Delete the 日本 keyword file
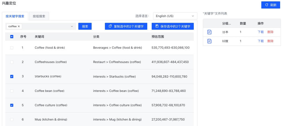This screenshot has width=284, height=126. [x=270, y=32]
